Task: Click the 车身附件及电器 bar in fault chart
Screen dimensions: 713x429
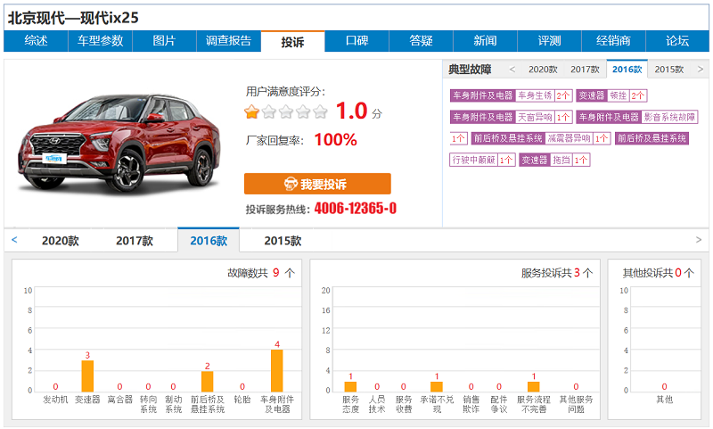Action: (x=277, y=371)
